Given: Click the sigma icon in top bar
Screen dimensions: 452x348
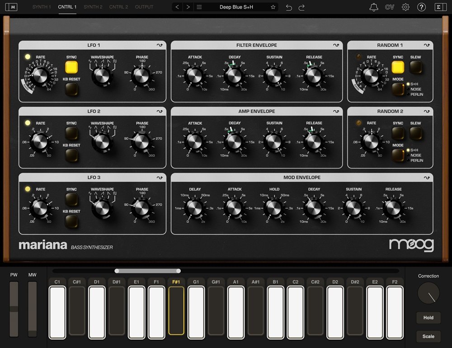Looking at the screenshot, I should click(438, 7).
